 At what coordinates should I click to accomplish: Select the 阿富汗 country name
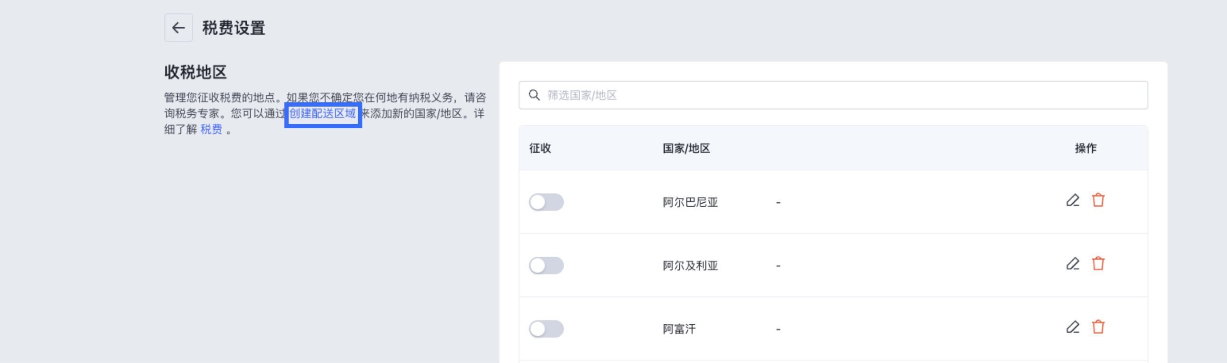tap(679, 330)
